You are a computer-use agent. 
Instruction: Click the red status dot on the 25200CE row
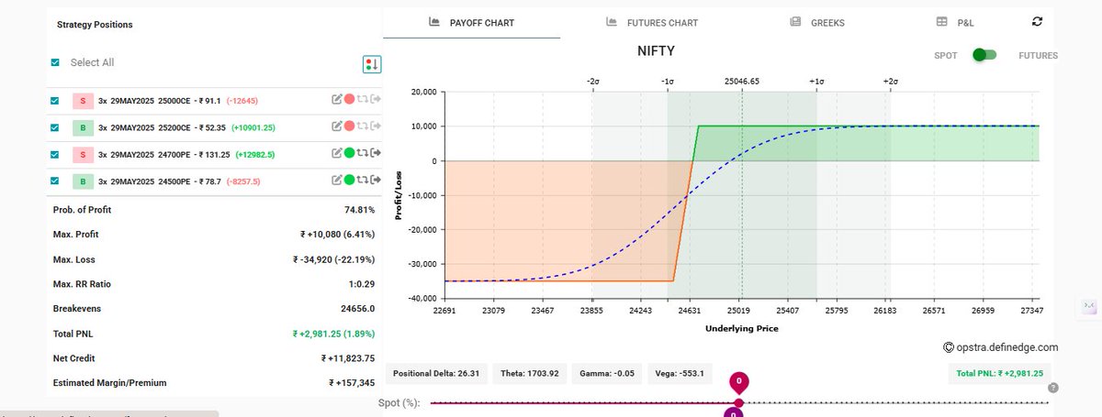pos(349,126)
